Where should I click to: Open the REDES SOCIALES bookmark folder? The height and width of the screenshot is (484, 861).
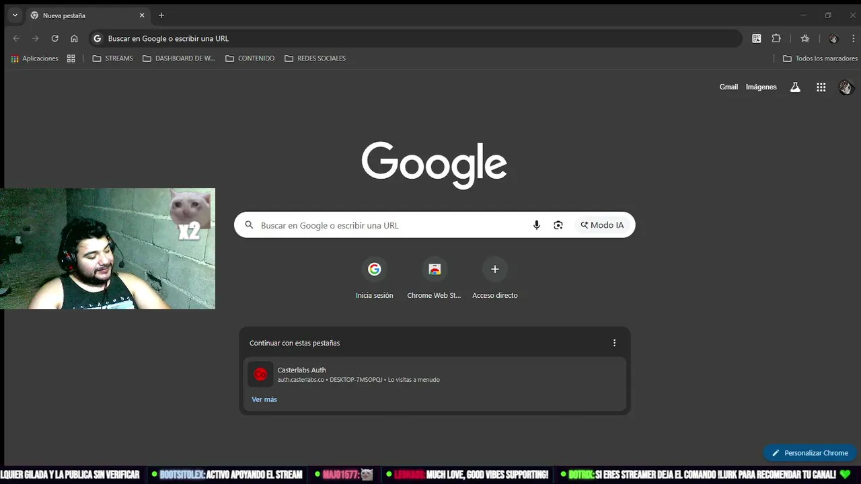[x=315, y=58]
